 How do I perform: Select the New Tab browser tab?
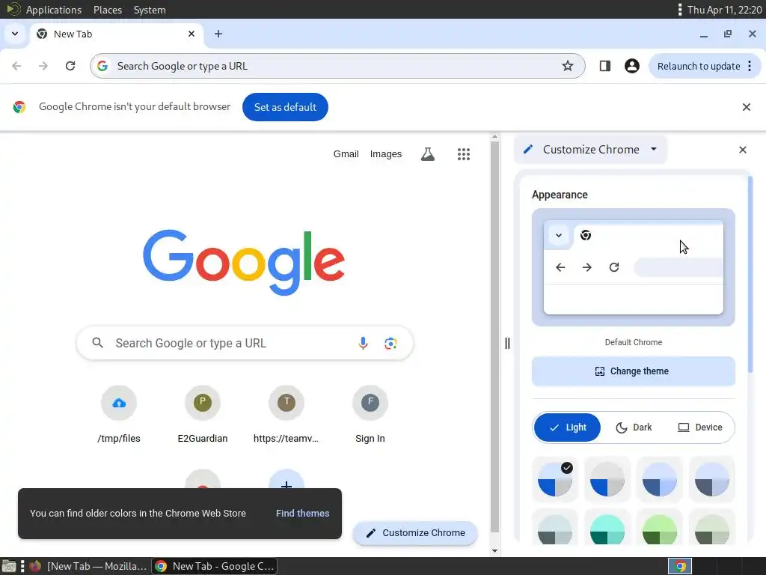tap(117, 34)
